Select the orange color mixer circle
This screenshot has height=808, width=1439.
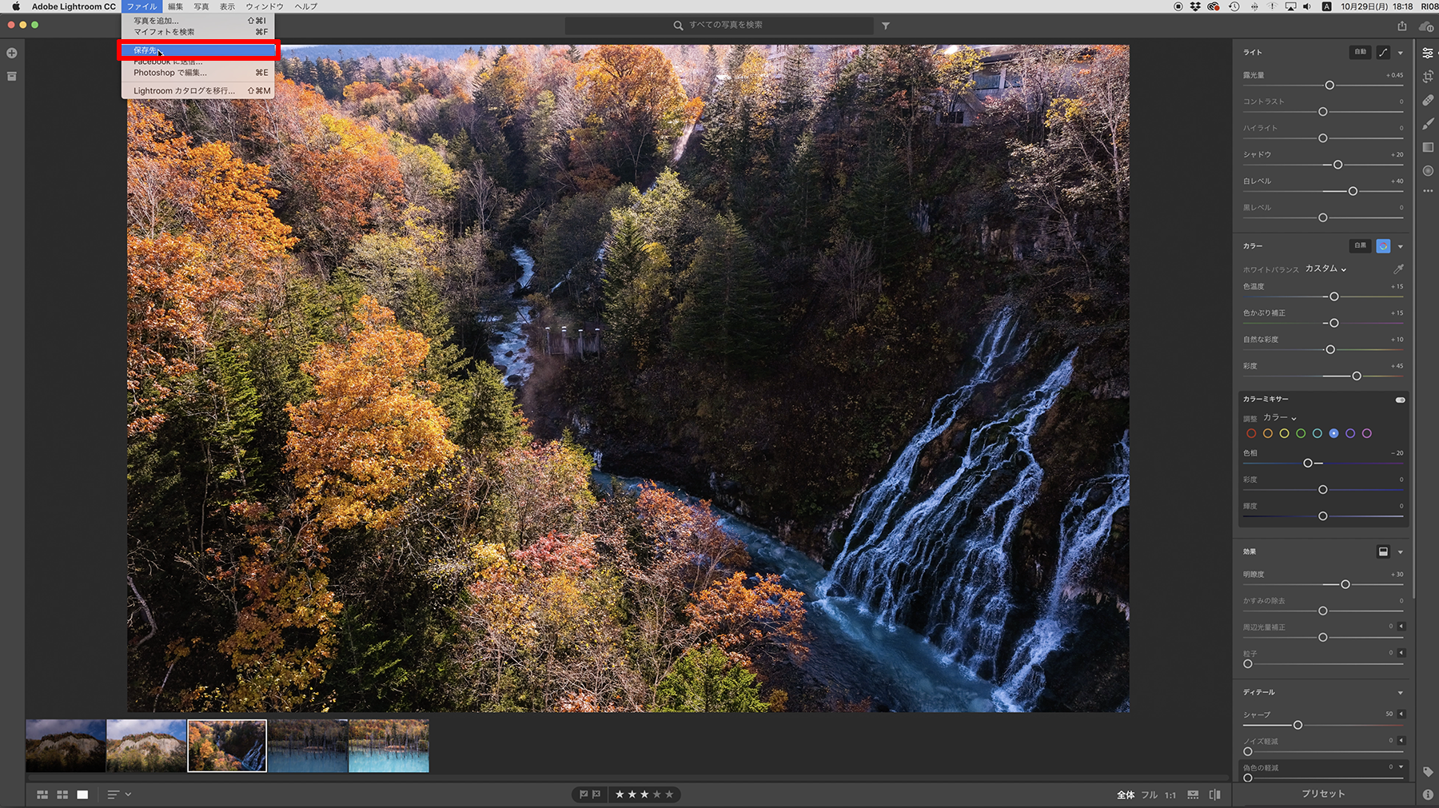[x=1268, y=433]
